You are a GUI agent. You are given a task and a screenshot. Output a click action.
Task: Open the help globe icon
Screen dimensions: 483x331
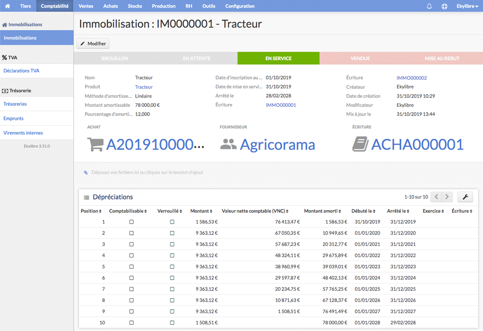[x=444, y=6]
